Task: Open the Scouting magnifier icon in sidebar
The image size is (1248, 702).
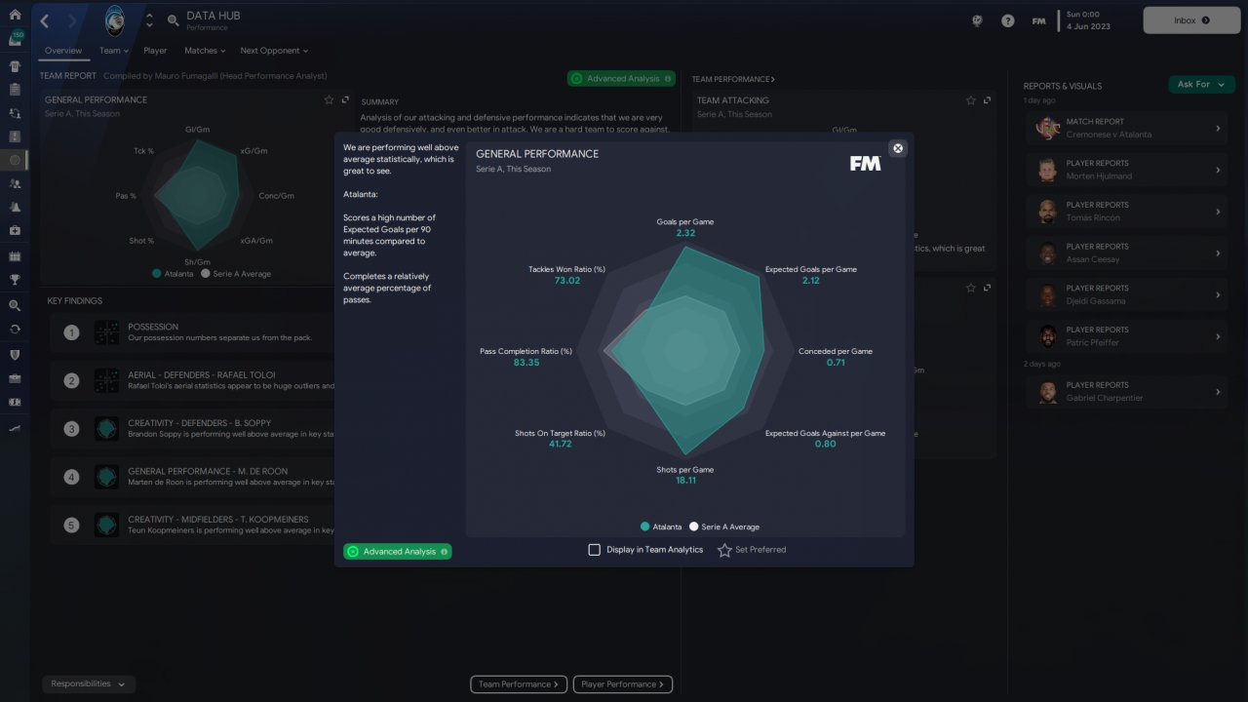Action: coord(15,305)
